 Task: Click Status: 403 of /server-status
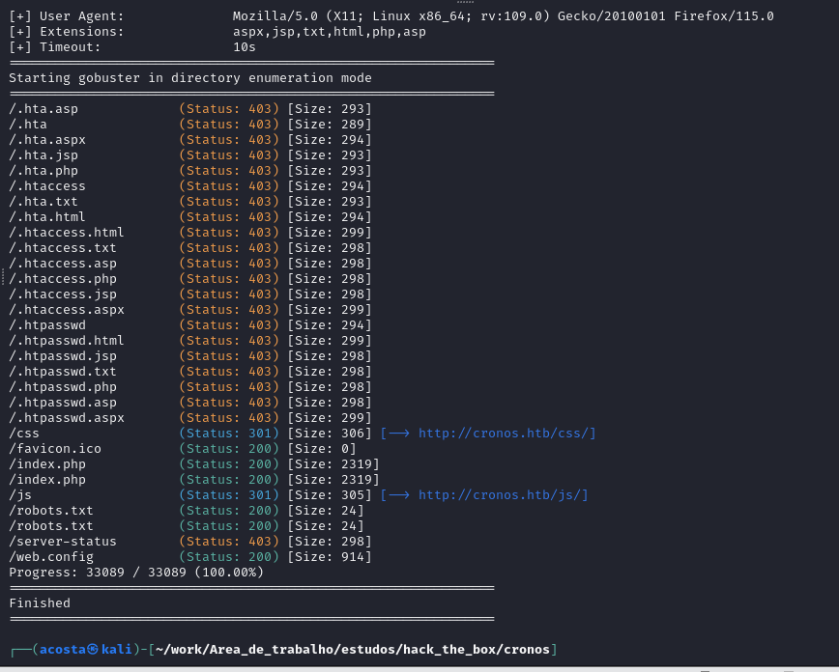(x=229, y=542)
